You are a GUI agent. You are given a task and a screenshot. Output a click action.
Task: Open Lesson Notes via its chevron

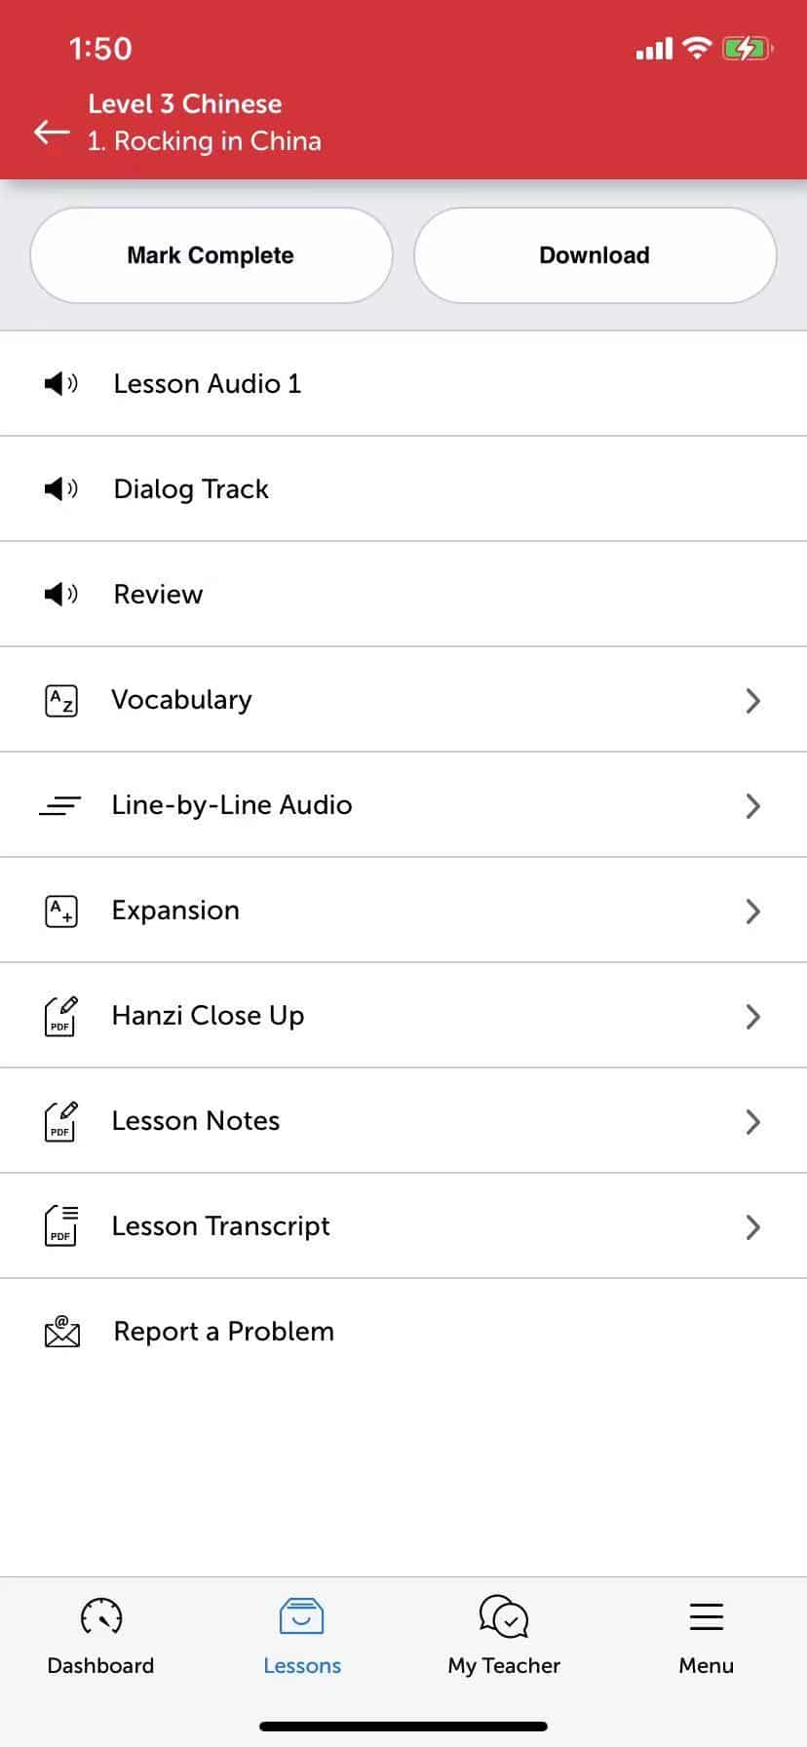(x=752, y=1121)
